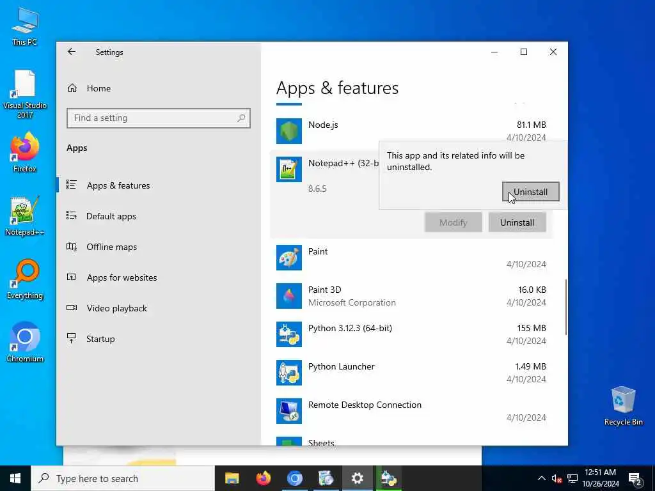Image resolution: width=655 pixels, height=491 pixels.
Task: Confirm Uninstall in the popup dialog
Action: pyautogui.click(x=530, y=192)
